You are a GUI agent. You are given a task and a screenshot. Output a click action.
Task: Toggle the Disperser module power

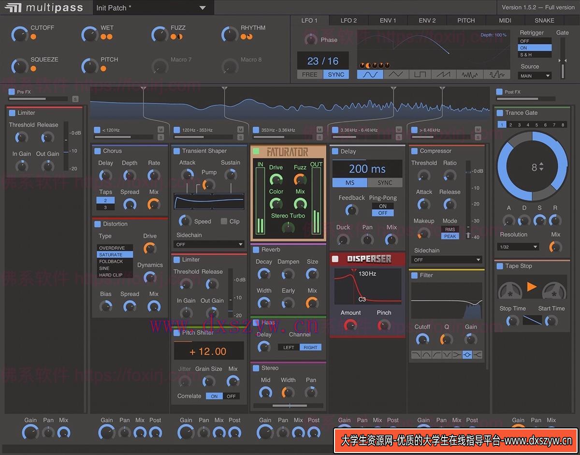pos(335,259)
